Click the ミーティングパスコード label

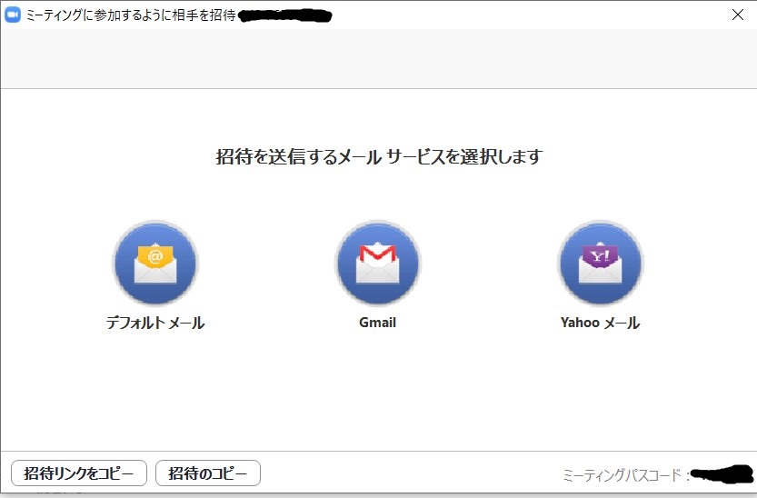tap(626, 475)
